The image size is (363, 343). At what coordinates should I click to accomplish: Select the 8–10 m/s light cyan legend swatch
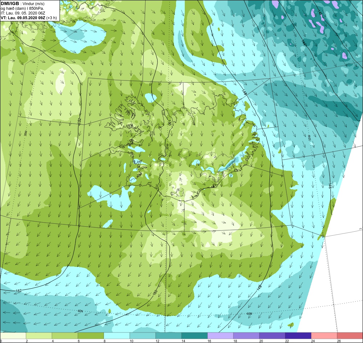click(x=117, y=336)
